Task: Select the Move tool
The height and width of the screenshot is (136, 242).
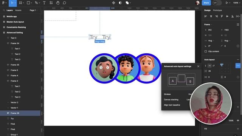Action: tap(12, 3)
